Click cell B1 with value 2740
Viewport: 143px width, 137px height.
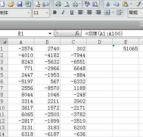pos(47,49)
